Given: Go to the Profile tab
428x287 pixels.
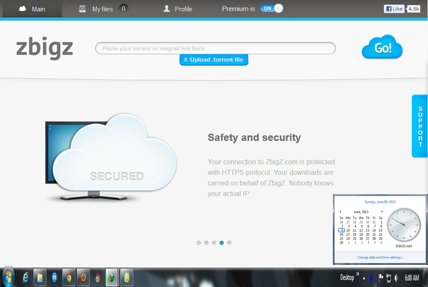Looking at the screenshot, I should click(178, 9).
